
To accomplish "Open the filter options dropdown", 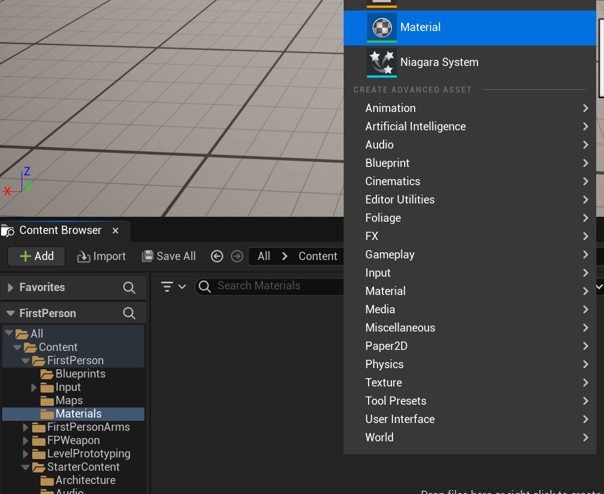I will 173,287.
